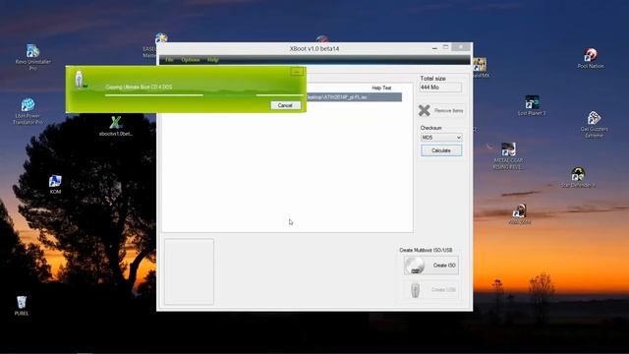Click the Calculate checksum button
The width and height of the screenshot is (629, 354).
point(441,150)
